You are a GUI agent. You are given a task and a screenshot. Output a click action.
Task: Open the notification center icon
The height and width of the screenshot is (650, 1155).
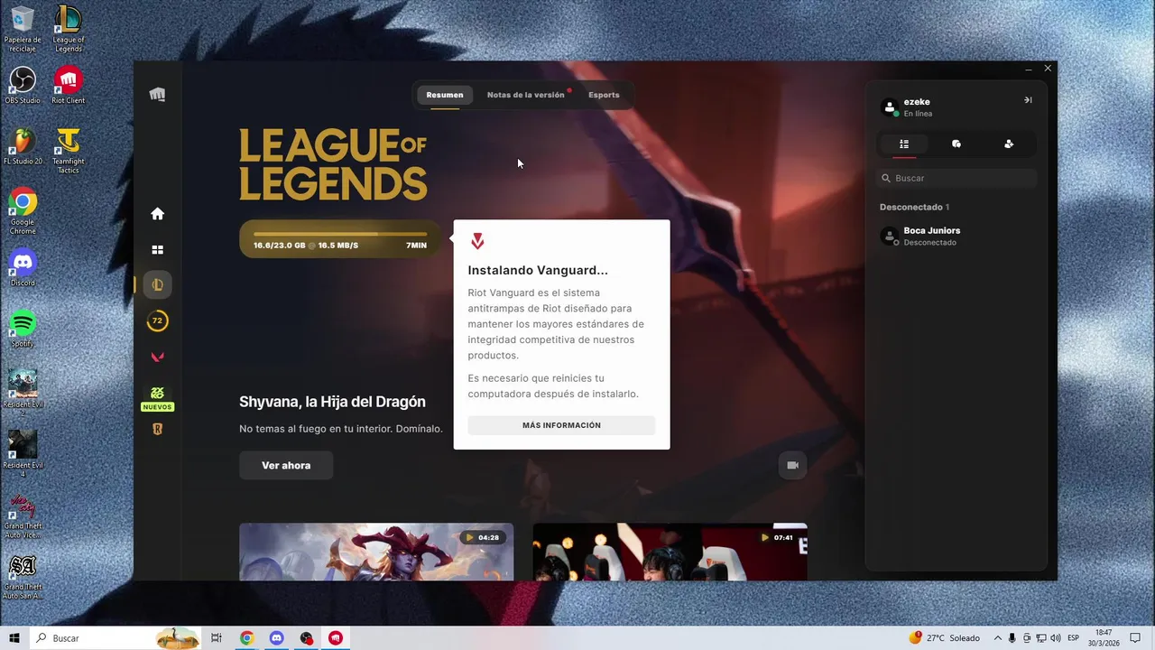click(x=1135, y=638)
